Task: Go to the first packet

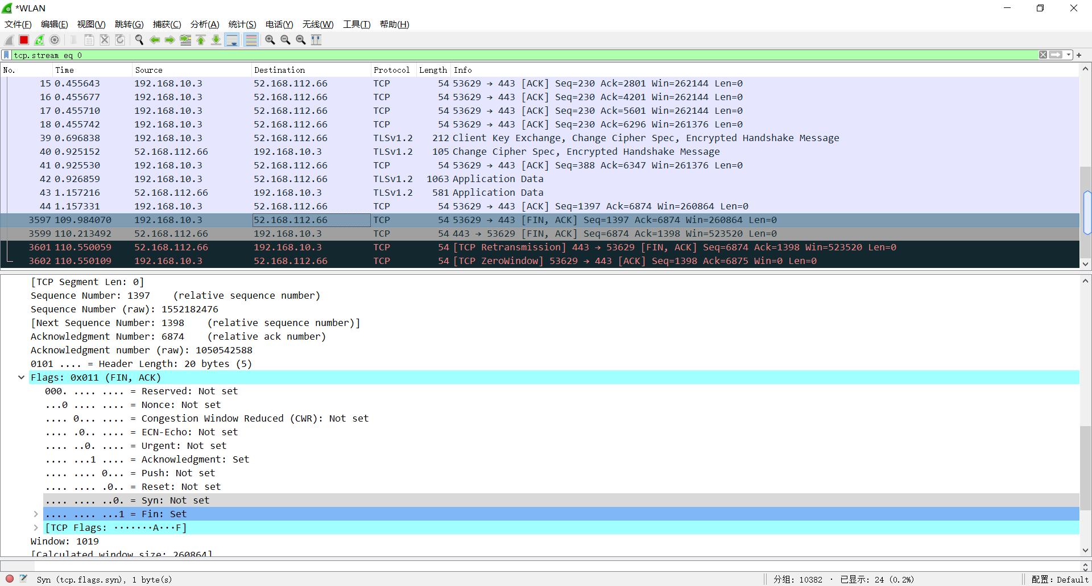Action: 201,40
